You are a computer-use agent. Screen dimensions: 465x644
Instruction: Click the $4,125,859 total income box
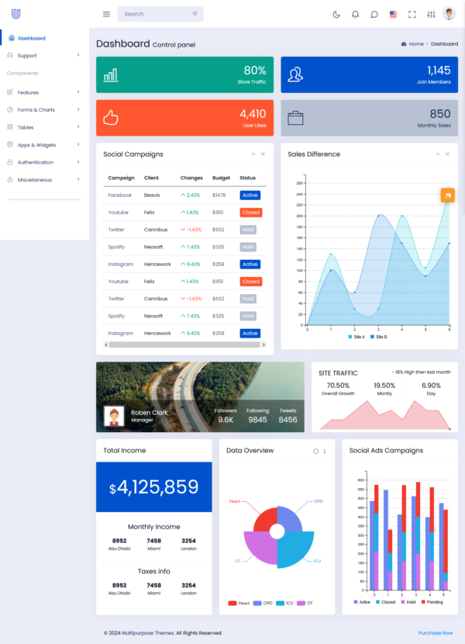pos(154,487)
